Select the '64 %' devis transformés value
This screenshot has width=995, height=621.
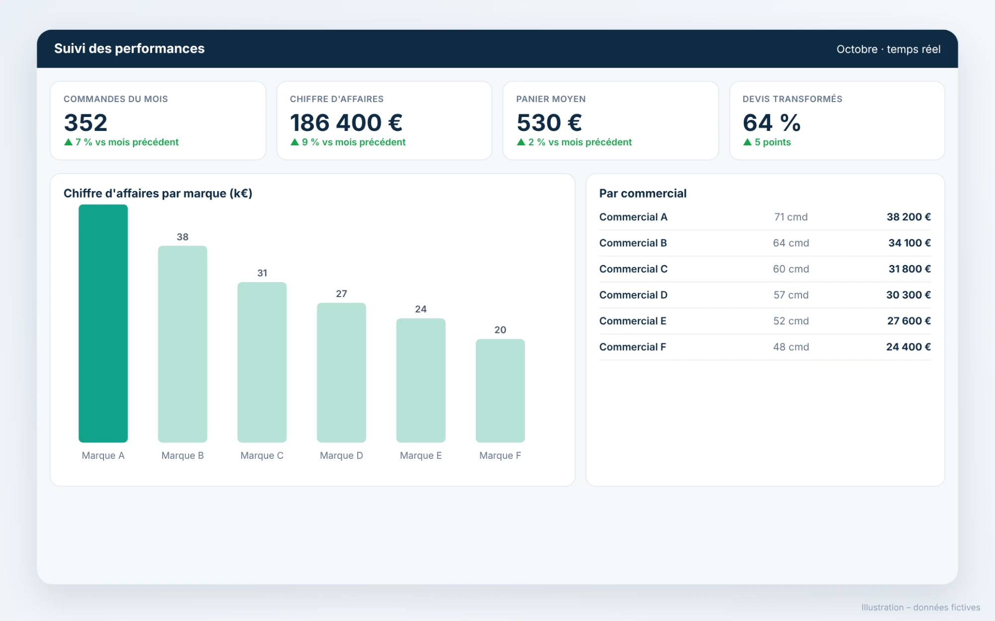[x=772, y=122]
